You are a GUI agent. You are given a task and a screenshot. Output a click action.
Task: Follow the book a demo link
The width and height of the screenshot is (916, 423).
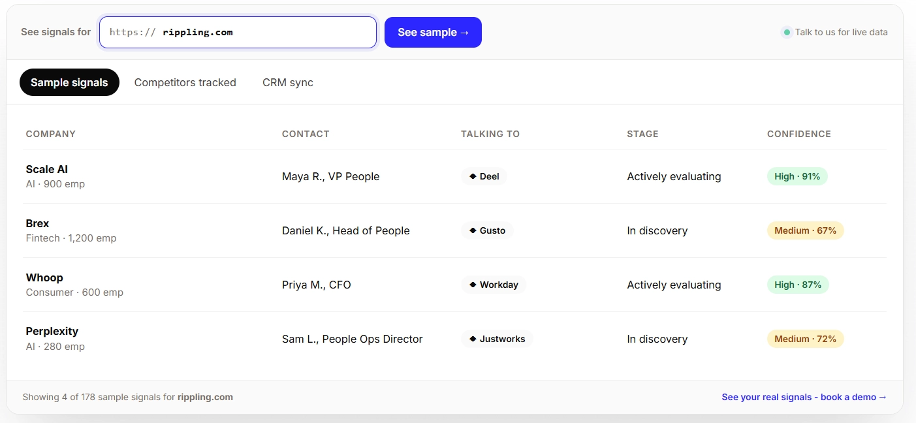pyautogui.click(x=804, y=397)
